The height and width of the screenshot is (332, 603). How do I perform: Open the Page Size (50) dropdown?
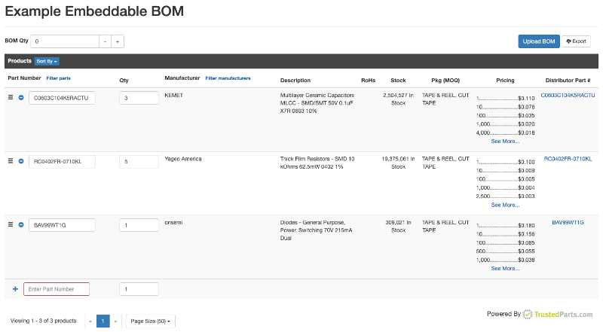(150, 321)
